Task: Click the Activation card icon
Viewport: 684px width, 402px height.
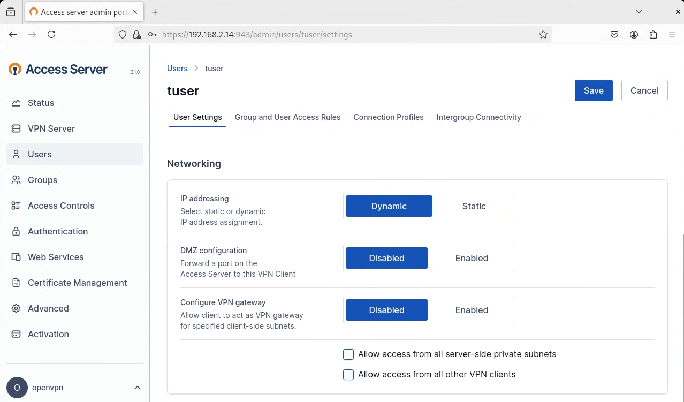Action: (x=16, y=334)
